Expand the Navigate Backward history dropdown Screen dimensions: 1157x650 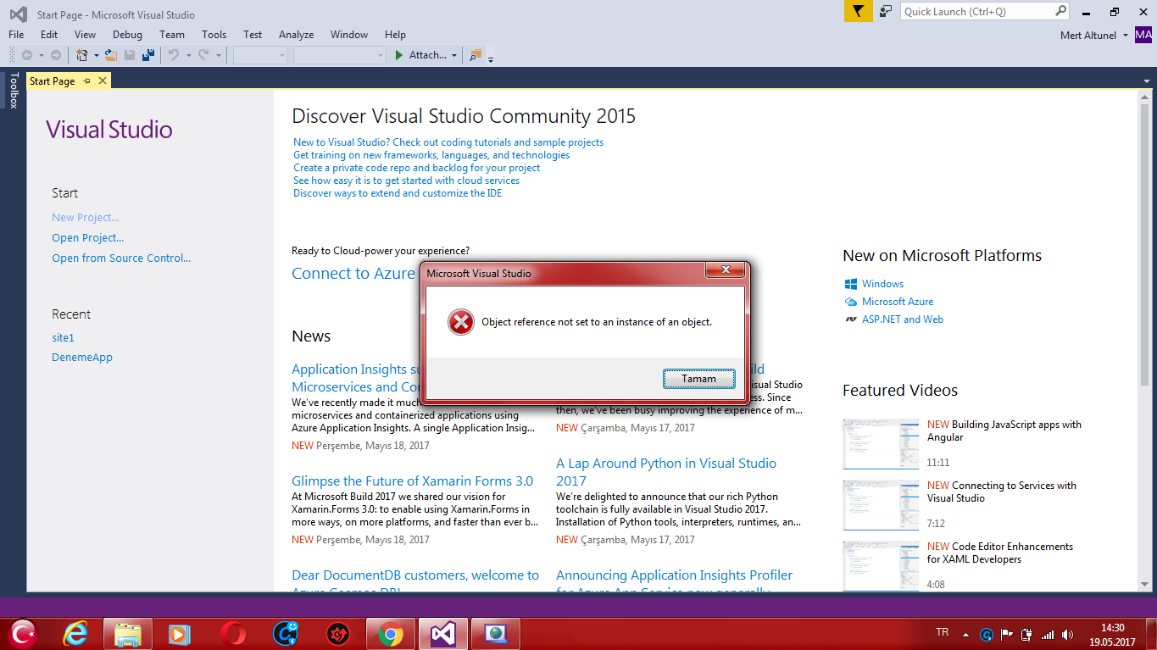click(41, 55)
